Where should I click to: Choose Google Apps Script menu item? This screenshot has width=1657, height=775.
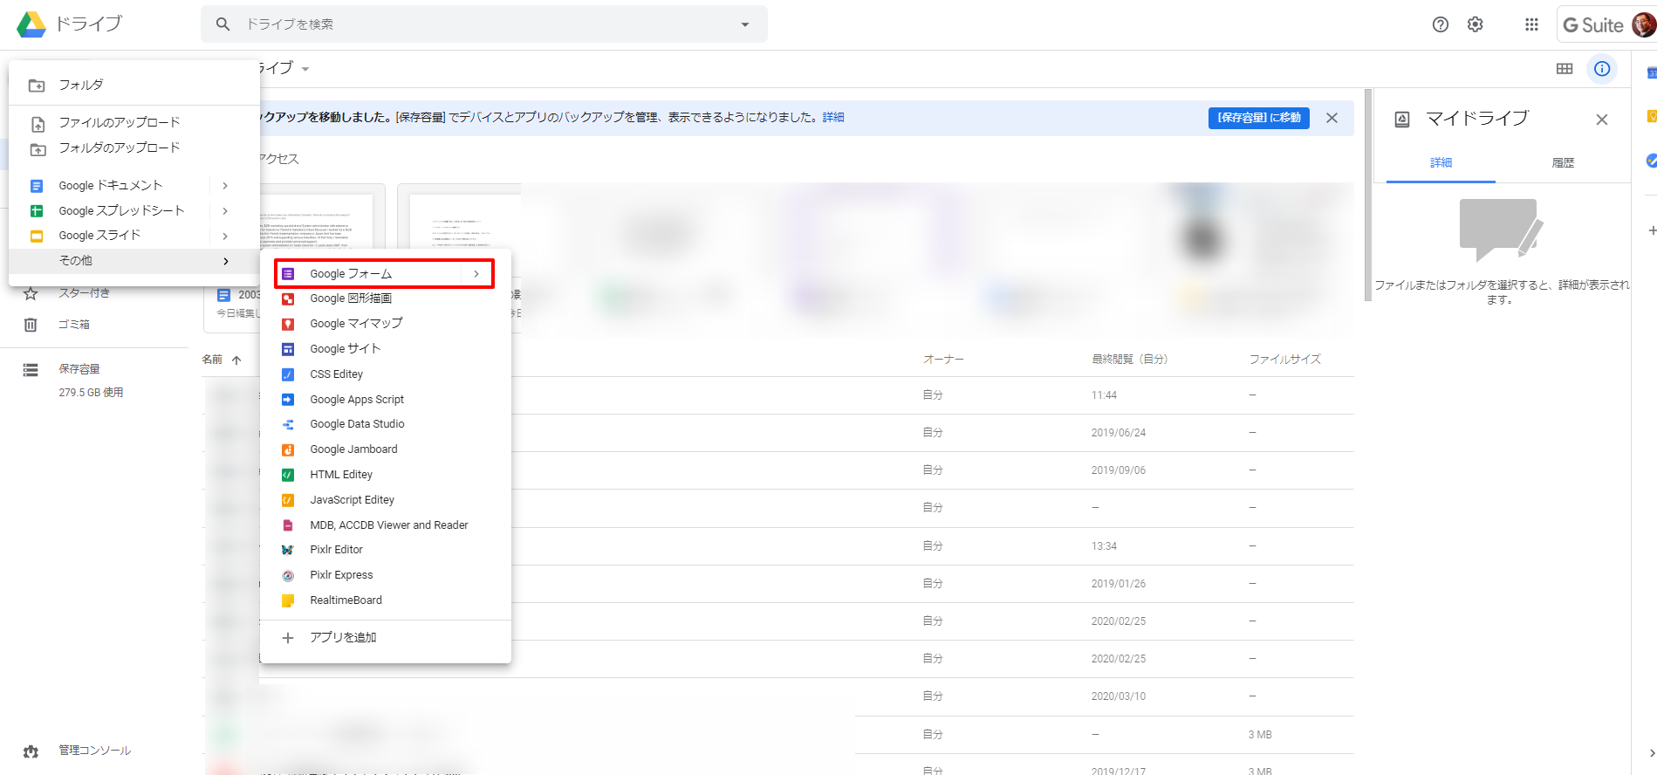pos(357,400)
